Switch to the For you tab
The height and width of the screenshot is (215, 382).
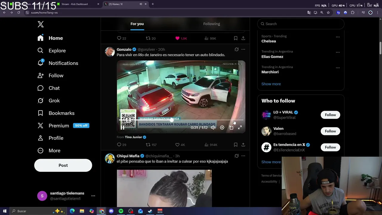point(137,24)
